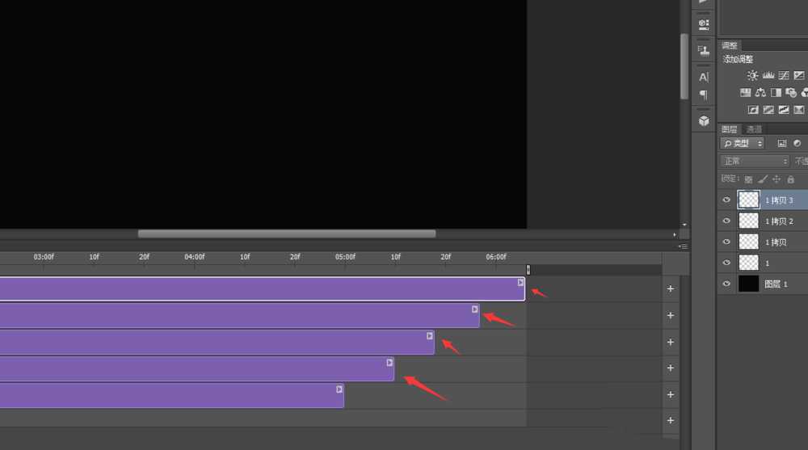Open the blend mode '正常' dropdown

click(x=755, y=162)
